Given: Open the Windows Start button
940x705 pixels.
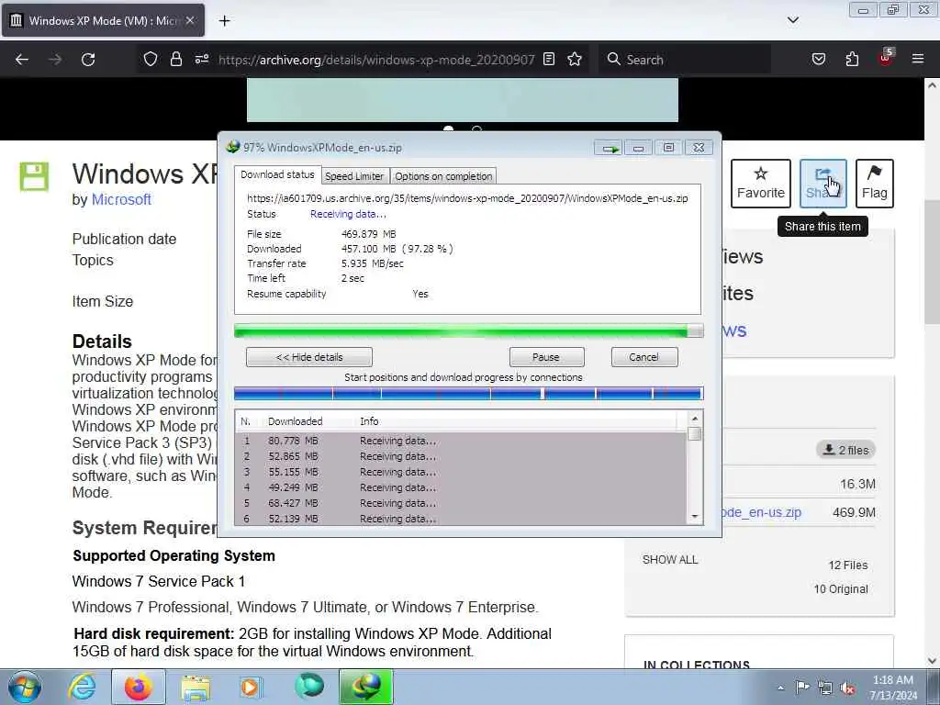Looking at the screenshot, I should point(25,687).
